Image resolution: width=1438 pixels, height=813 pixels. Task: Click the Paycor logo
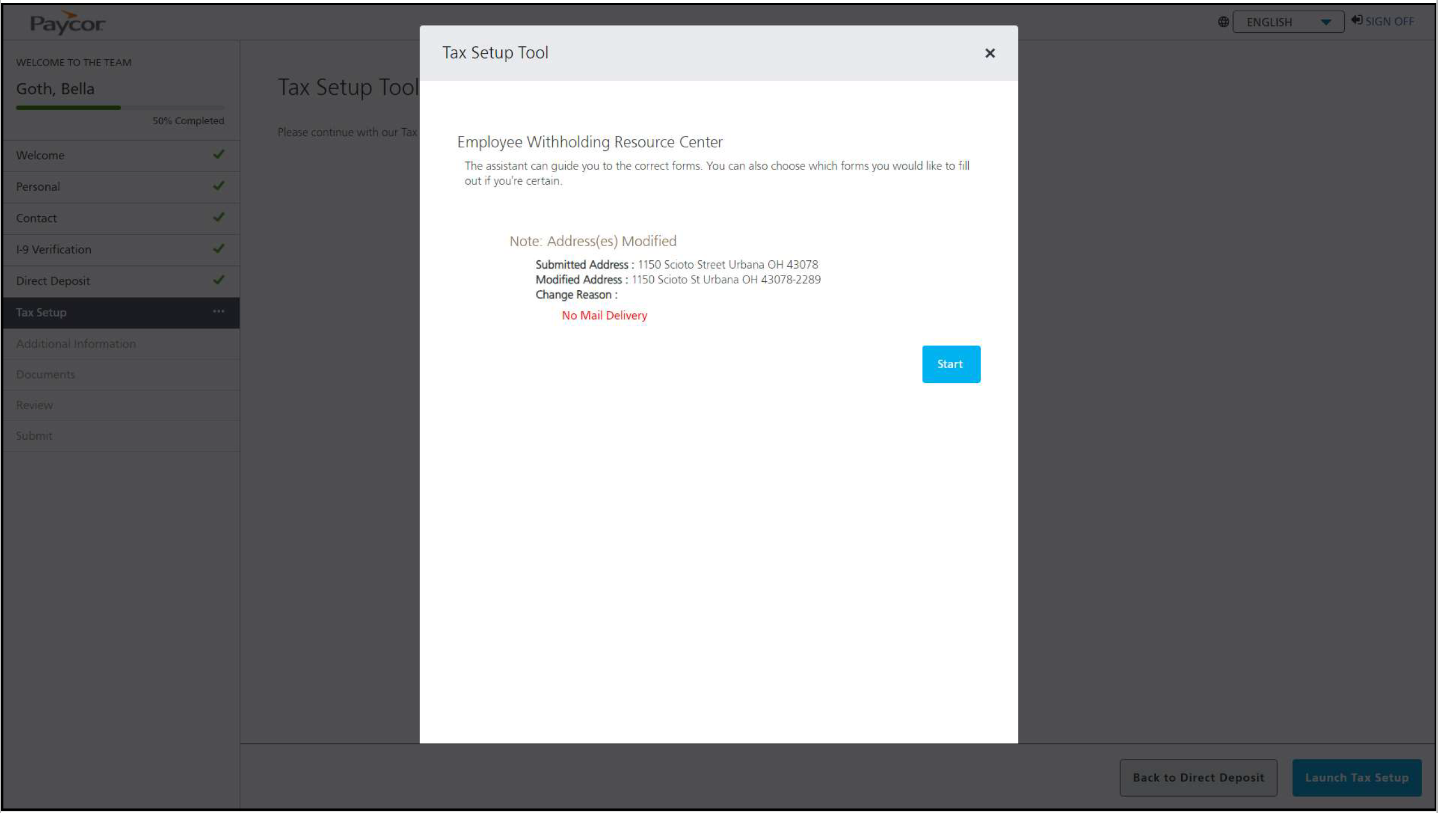point(67,23)
